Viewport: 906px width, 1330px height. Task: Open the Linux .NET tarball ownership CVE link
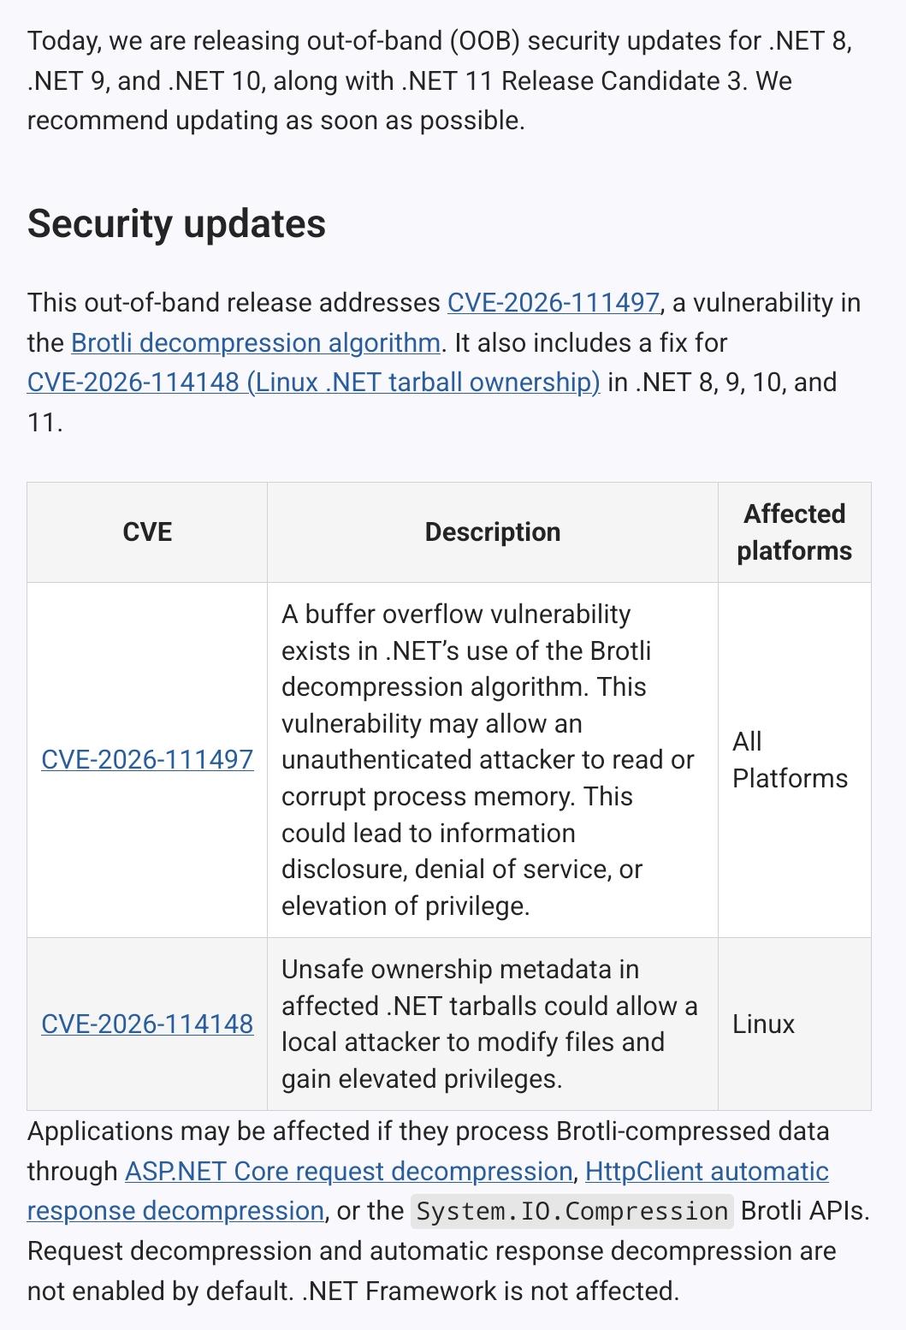click(314, 382)
